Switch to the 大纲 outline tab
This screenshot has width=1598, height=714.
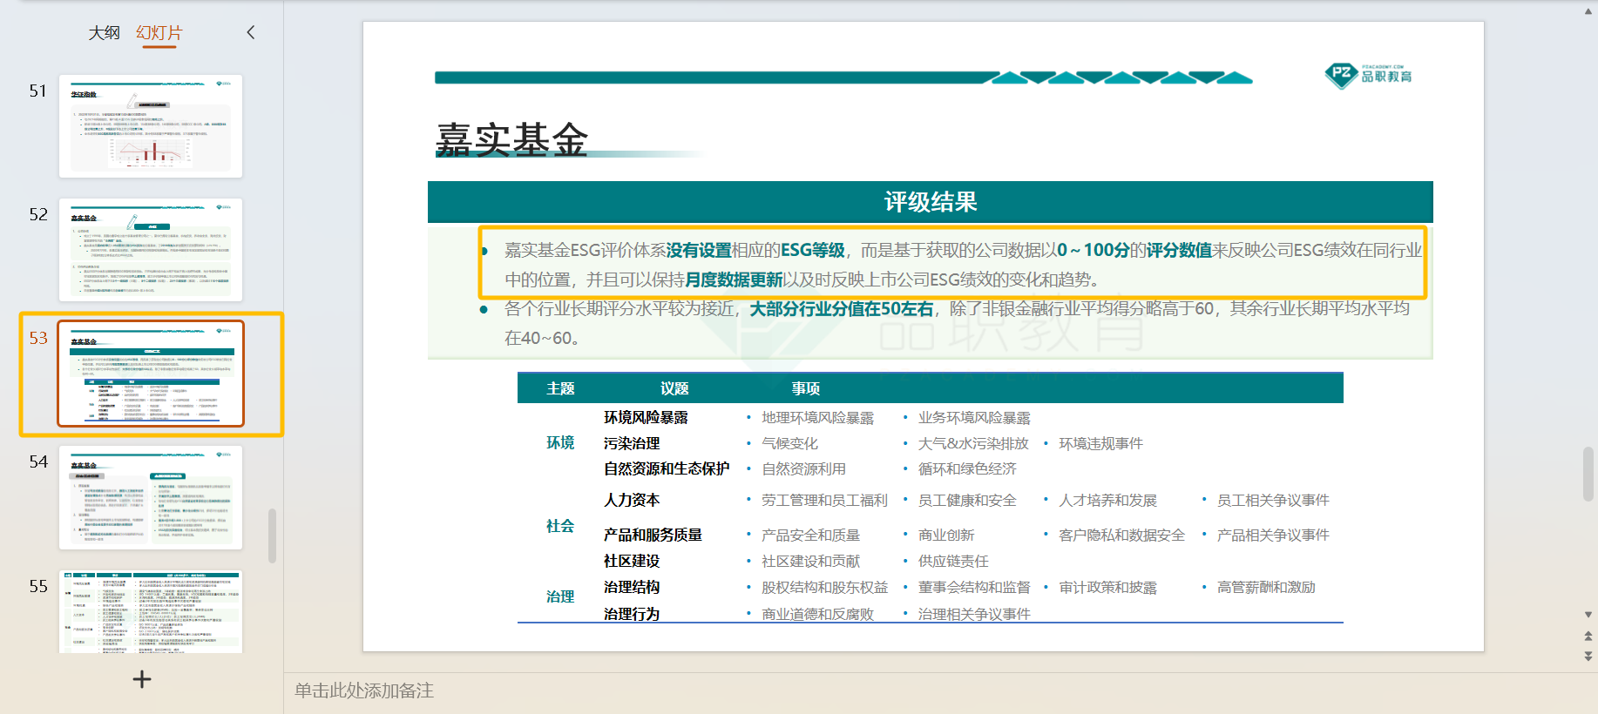(x=104, y=33)
